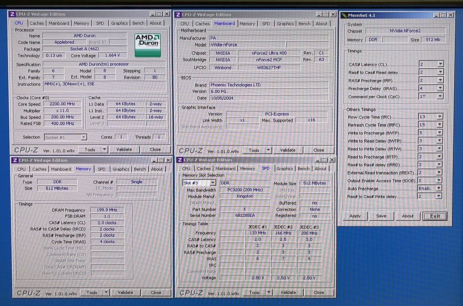Click the JEDEC #3 frequency 200 MHz cell
Image resolution: width=463 pixels, height=306 pixels.
coord(309,233)
